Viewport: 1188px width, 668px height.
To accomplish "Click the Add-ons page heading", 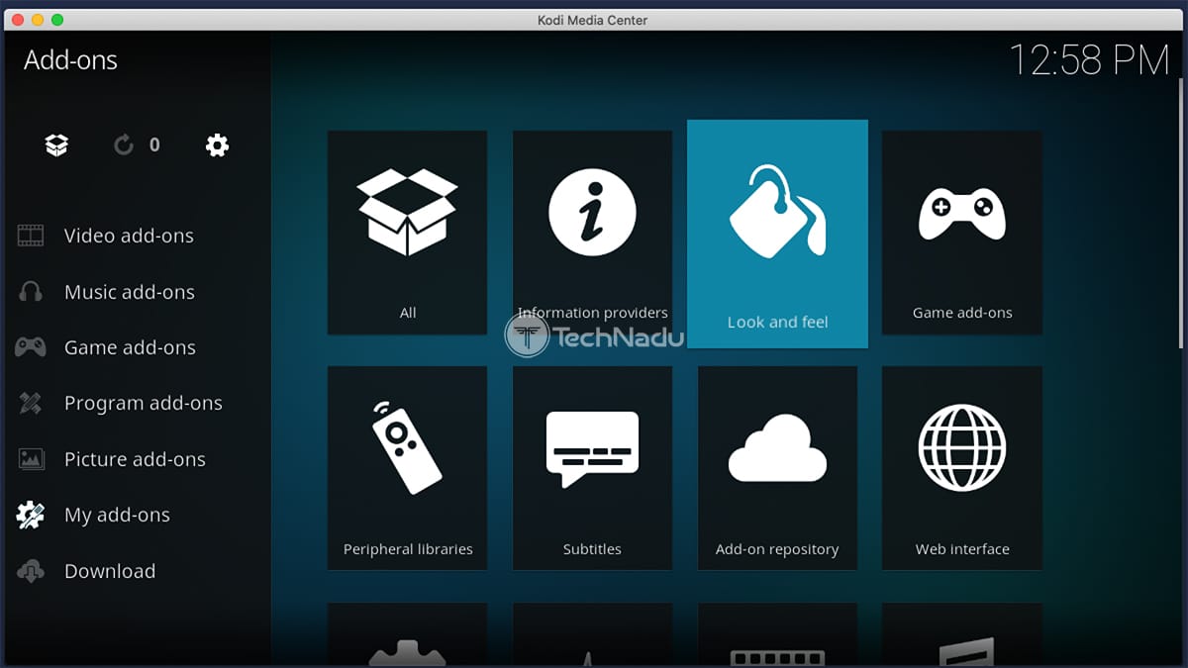I will click(x=70, y=60).
